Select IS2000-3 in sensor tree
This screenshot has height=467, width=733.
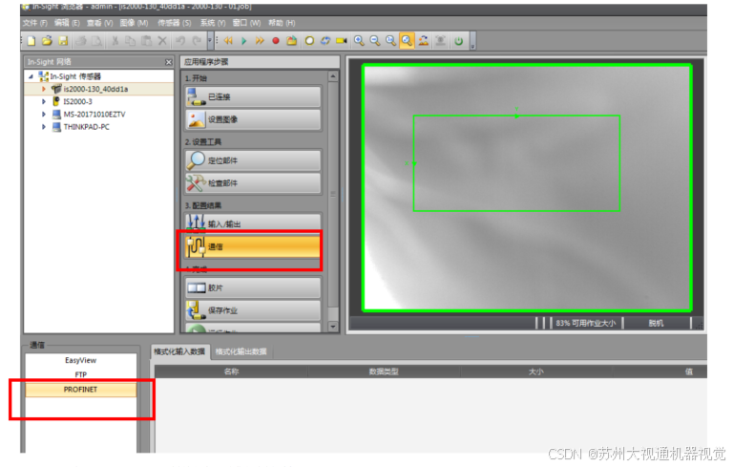pos(77,101)
